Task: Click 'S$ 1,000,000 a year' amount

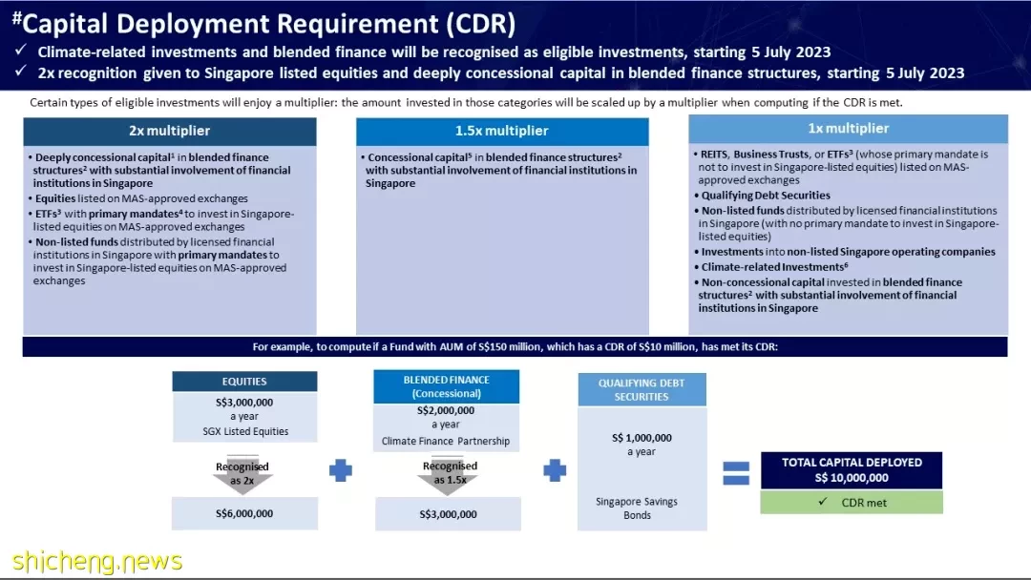Action: coord(642,445)
